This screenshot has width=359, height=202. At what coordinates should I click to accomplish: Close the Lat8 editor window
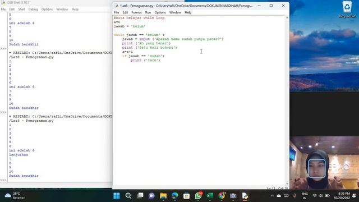coord(283,6)
